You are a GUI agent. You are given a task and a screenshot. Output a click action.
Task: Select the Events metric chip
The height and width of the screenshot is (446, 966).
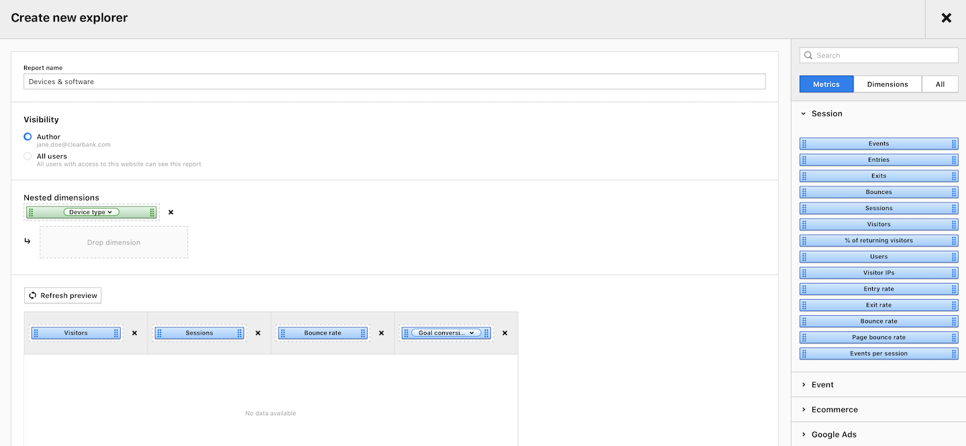[x=879, y=144]
